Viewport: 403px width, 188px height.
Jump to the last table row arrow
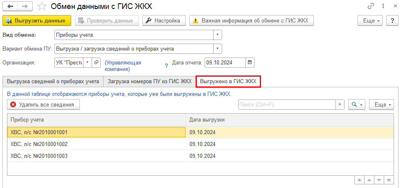click(389, 180)
